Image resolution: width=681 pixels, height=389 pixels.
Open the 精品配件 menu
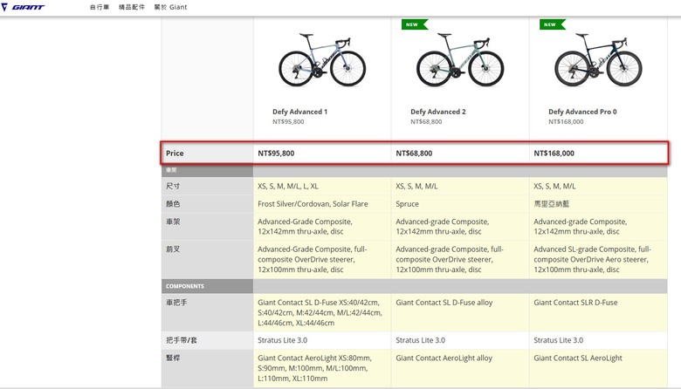pos(132,7)
